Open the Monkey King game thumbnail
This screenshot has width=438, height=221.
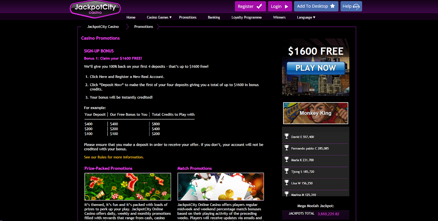316,113
